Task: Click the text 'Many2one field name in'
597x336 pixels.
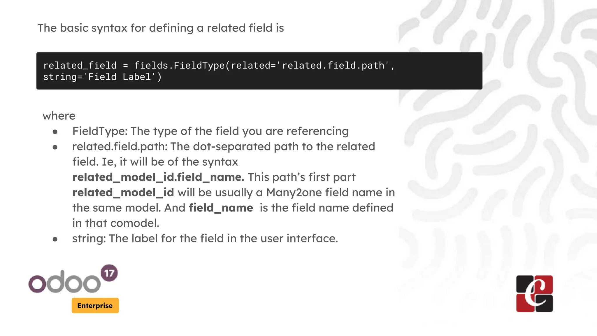Action: pos(331,192)
